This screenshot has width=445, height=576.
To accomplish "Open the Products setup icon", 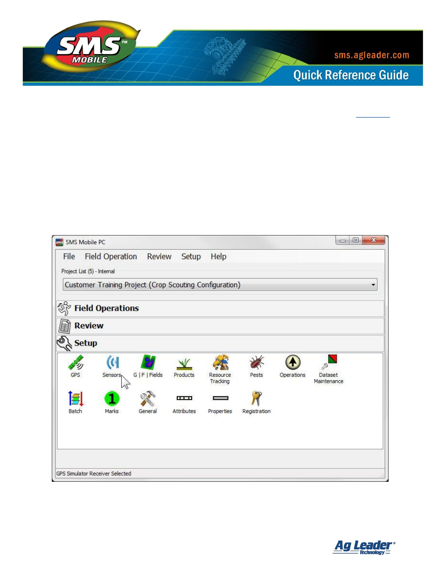I will pyautogui.click(x=184, y=364).
